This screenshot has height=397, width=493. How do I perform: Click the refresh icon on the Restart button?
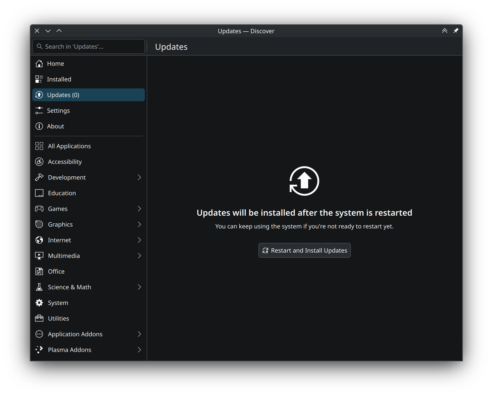coord(265,251)
